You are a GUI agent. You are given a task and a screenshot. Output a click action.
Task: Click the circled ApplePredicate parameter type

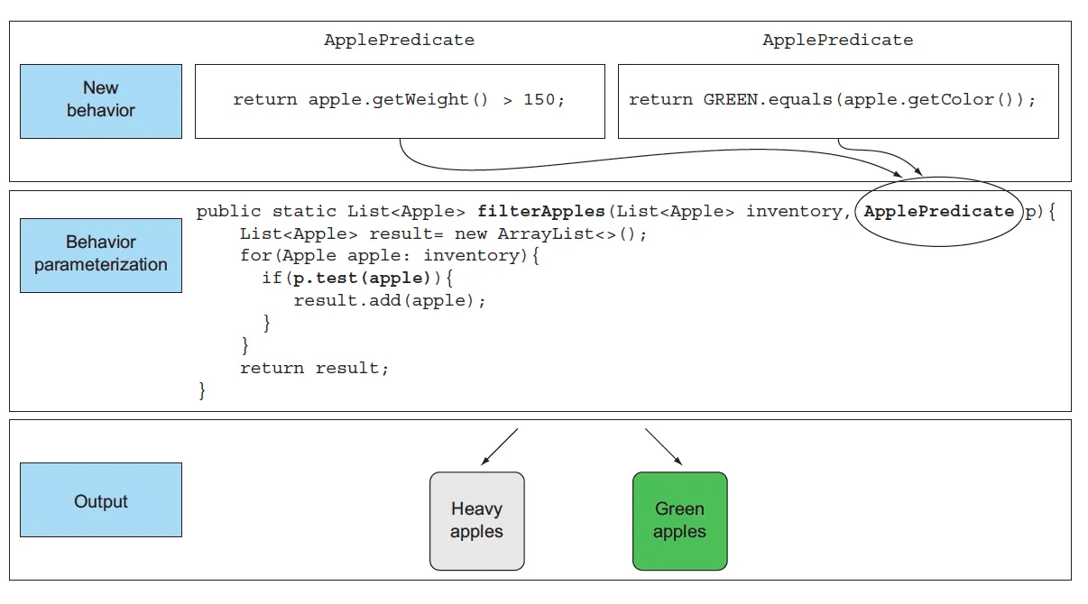point(938,212)
